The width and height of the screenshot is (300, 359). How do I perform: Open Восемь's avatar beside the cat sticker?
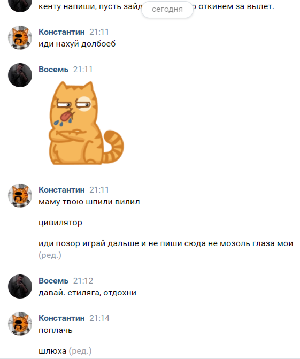20,75
